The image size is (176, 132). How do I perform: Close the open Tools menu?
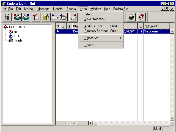tap(83, 9)
